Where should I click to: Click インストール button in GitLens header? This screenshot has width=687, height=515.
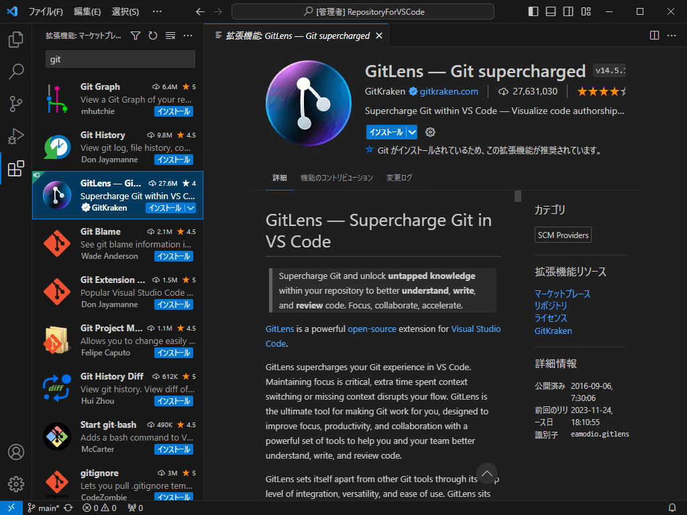pyautogui.click(x=386, y=132)
